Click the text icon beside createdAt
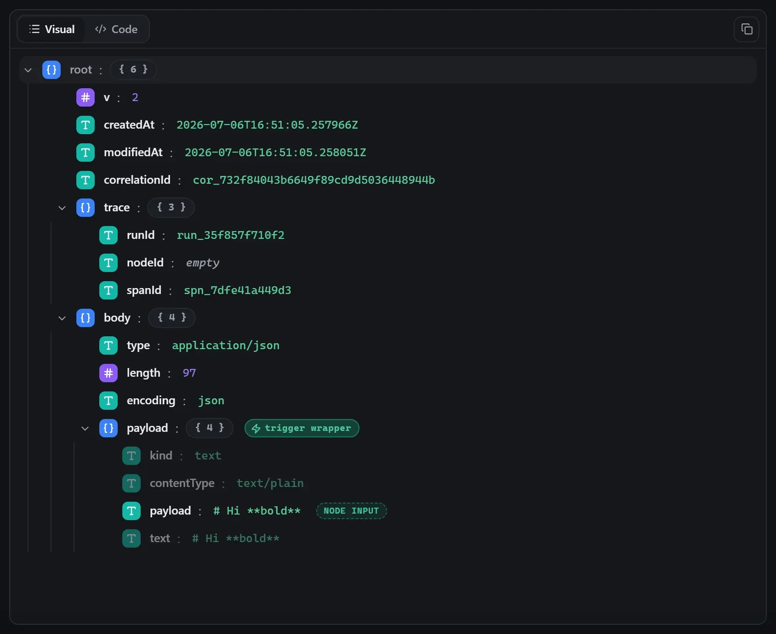 (86, 125)
